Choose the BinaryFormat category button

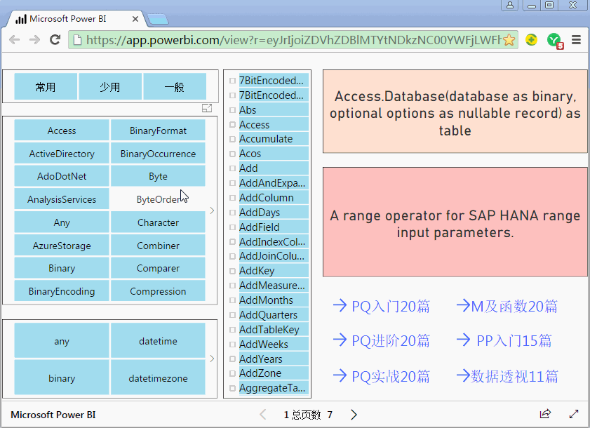pos(158,131)
